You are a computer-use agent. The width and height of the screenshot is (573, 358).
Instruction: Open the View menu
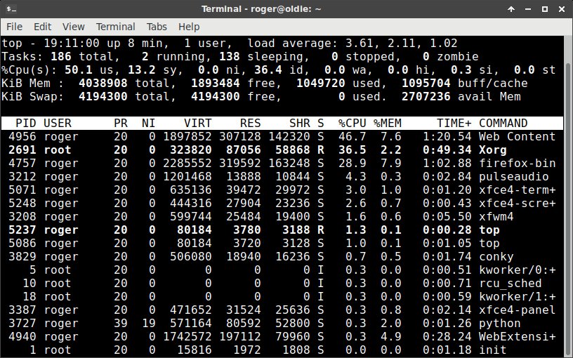[74, 27]
